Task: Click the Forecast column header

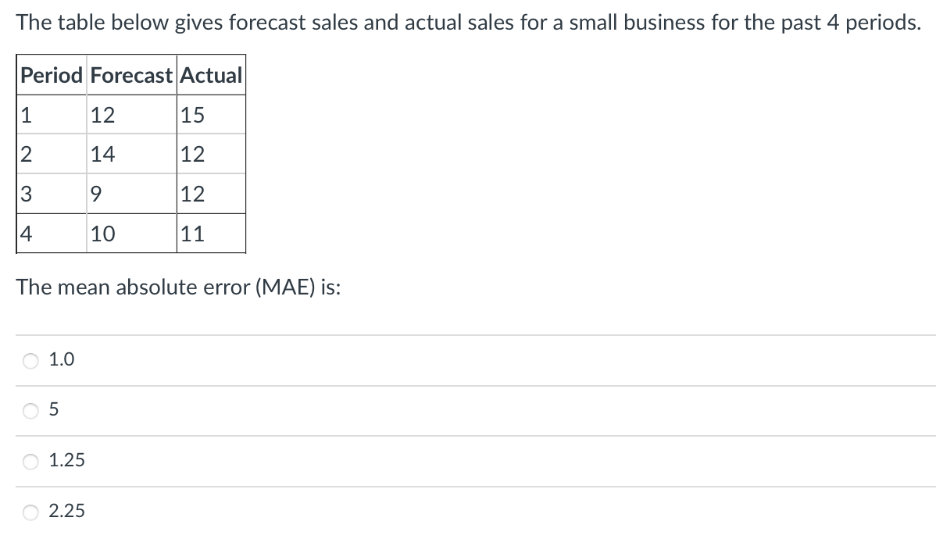Action: pyautogui.click(x=130, y=75)
